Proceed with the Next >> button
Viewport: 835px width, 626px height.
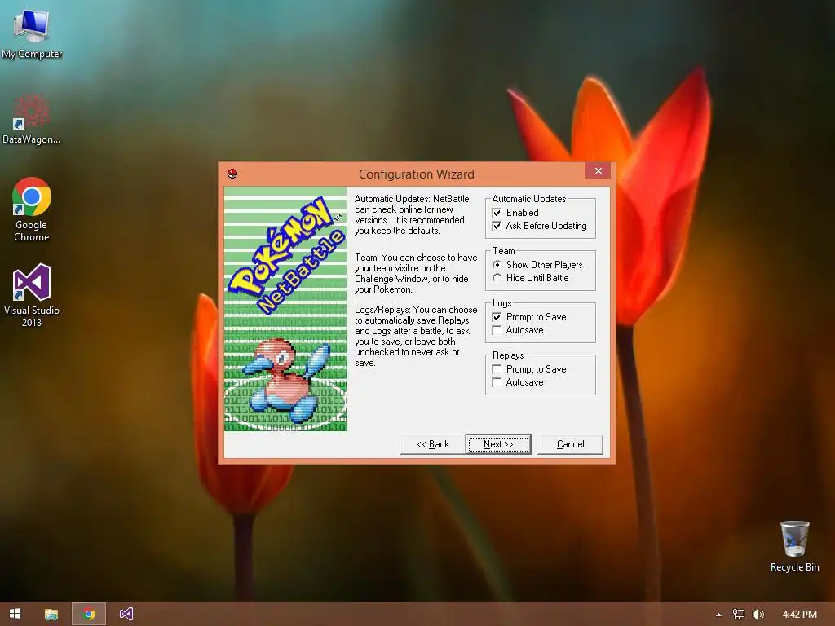(498, 444)
